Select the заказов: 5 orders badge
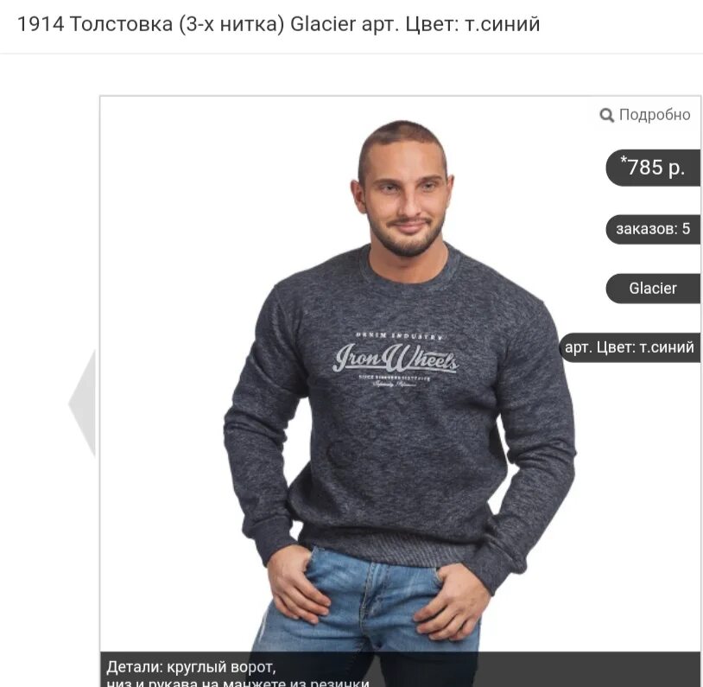703x687 pixels. click(653, 229)
